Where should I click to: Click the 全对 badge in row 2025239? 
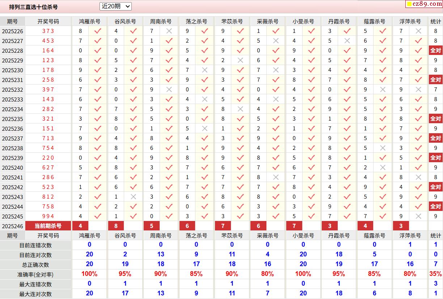pyautogui.click(x=436, y=158)
